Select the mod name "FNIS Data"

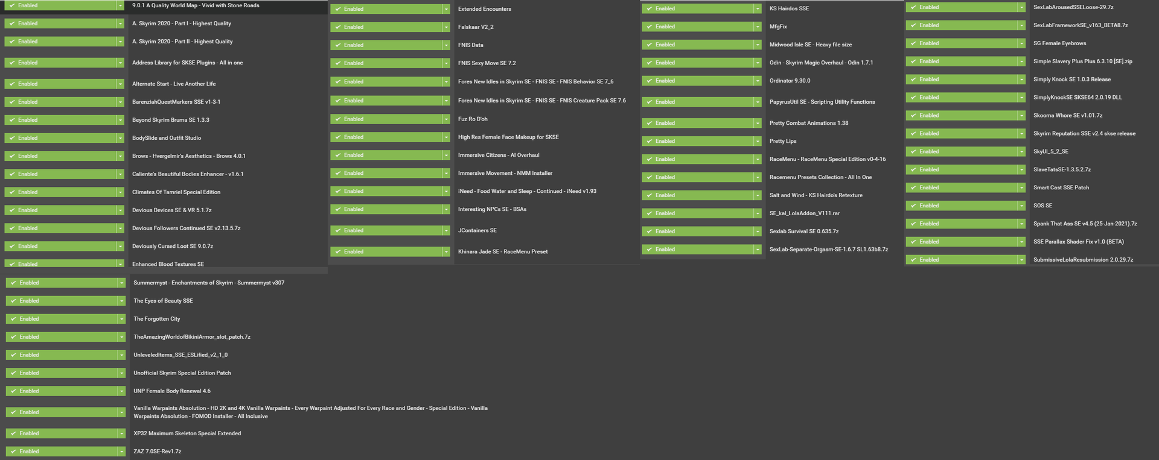tap(471, 45)
